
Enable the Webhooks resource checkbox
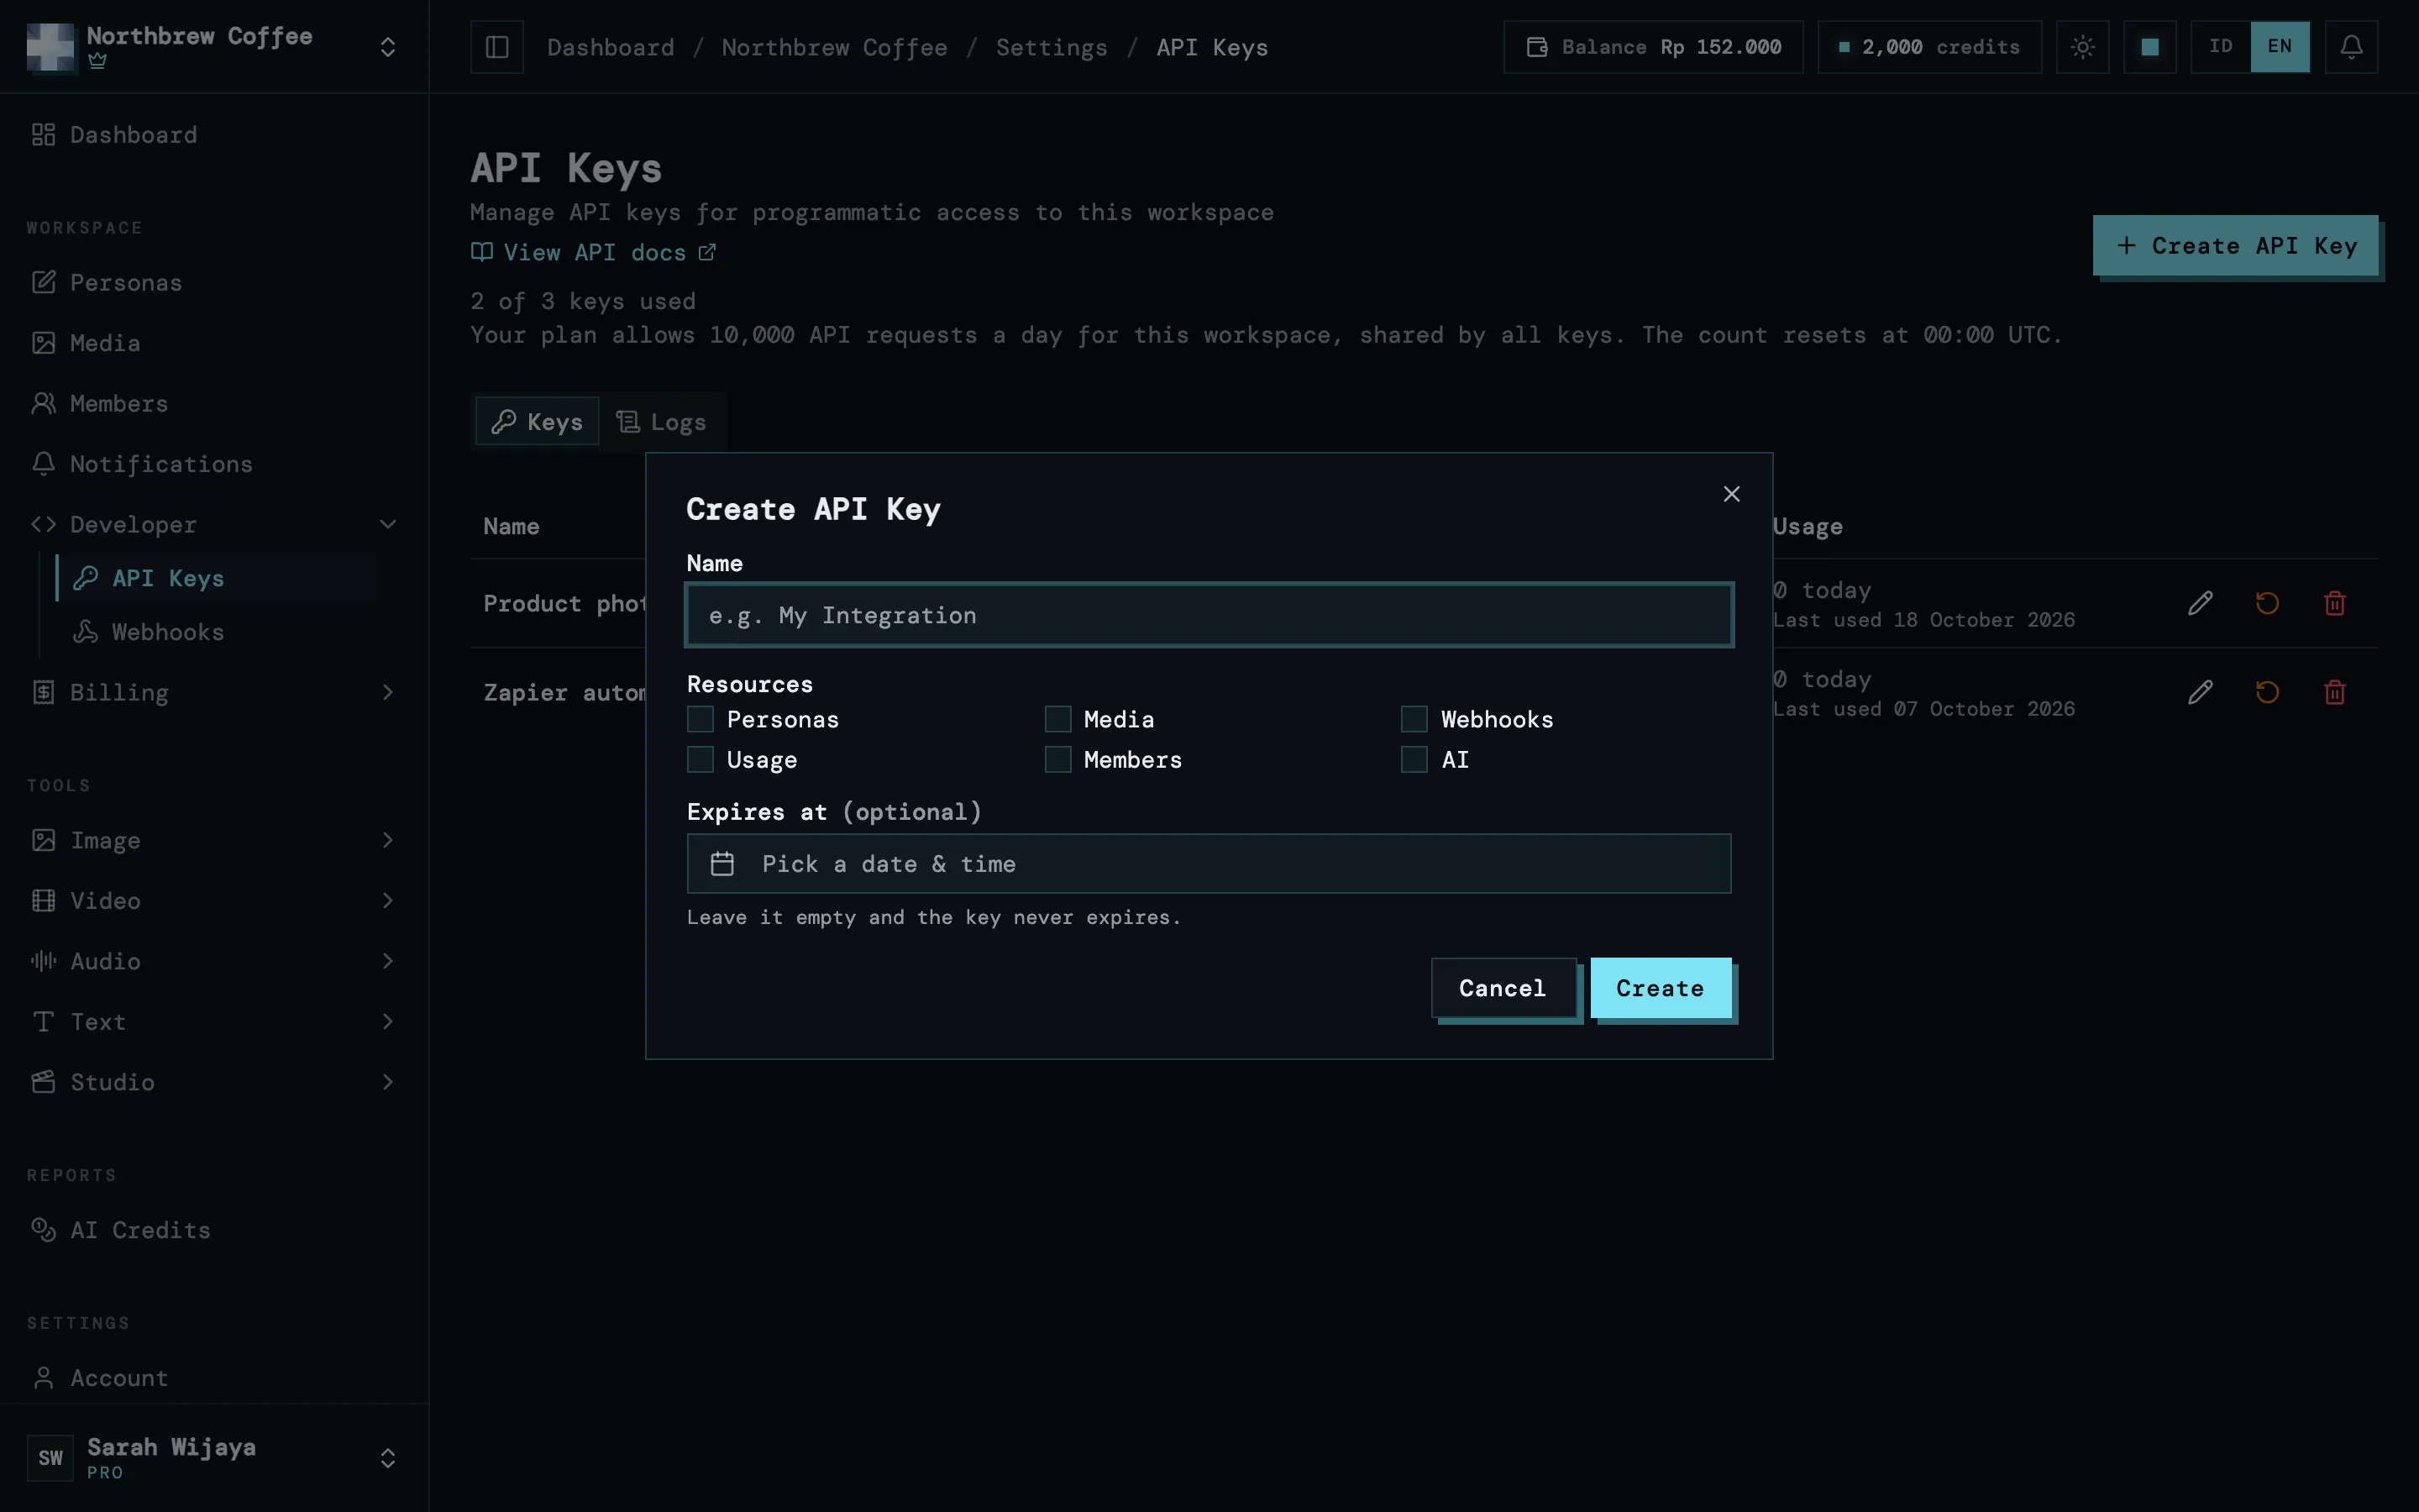tap(1414, 719)
